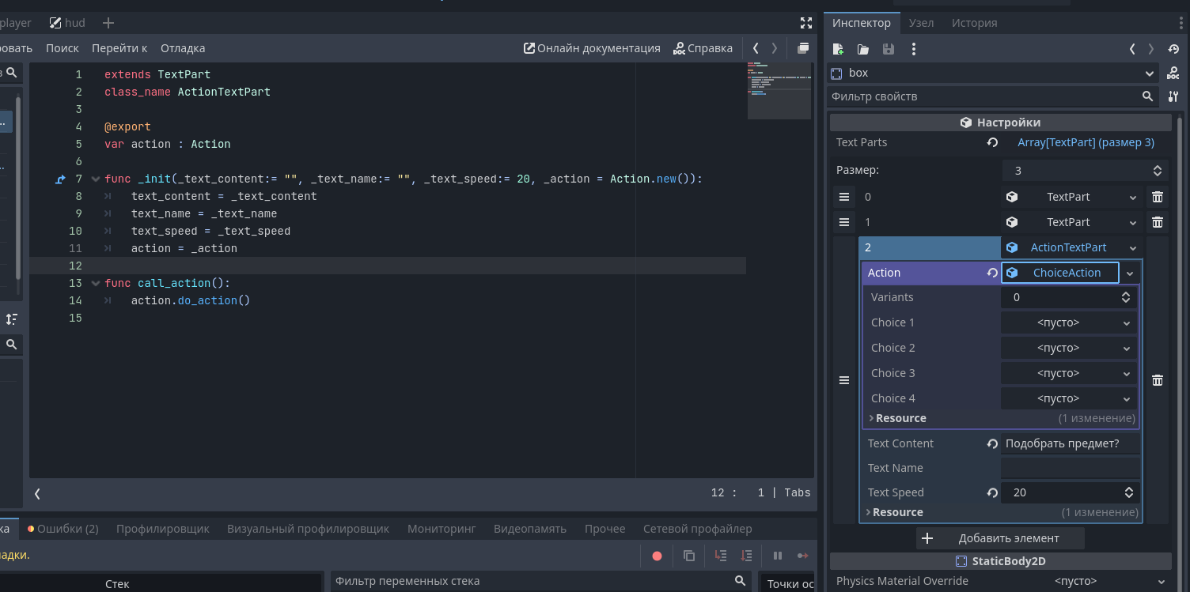Pause execution with the debugger break button
This screenshot has width=1190, height=592.
point(778,556)
